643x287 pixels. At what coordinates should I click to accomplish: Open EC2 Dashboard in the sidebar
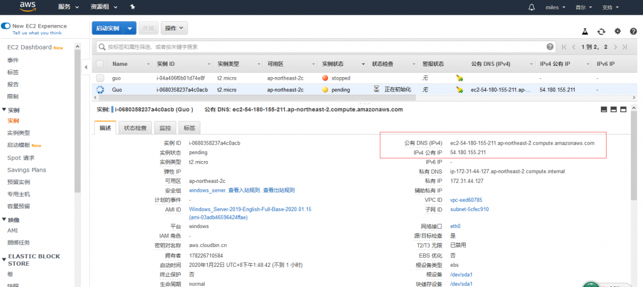29,48
